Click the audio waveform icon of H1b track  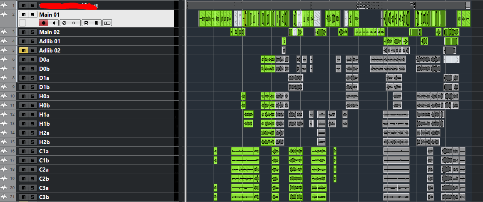click(4, 123)
